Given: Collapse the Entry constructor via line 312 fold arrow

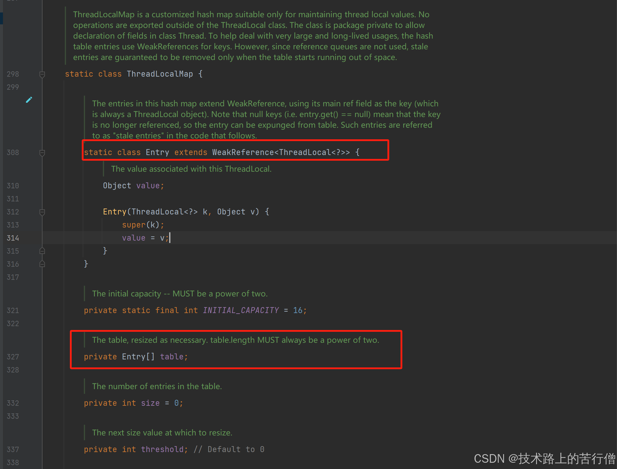Looking at the screenshot, I should 42,212.
